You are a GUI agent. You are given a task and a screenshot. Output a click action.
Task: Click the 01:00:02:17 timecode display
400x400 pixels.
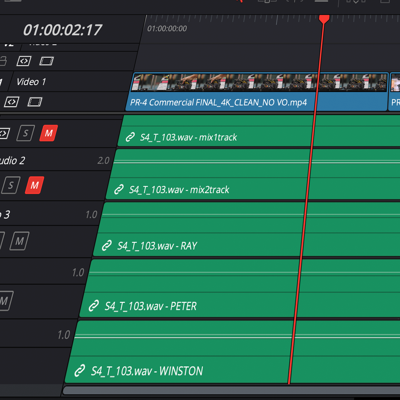tap(62, 30)
